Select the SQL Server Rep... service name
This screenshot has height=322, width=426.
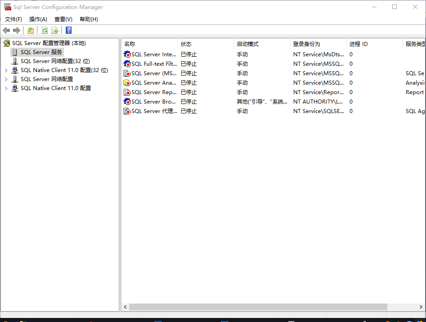[x=154, y=92]
